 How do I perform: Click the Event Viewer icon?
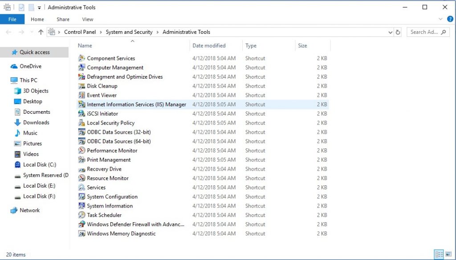coord(82,95)
